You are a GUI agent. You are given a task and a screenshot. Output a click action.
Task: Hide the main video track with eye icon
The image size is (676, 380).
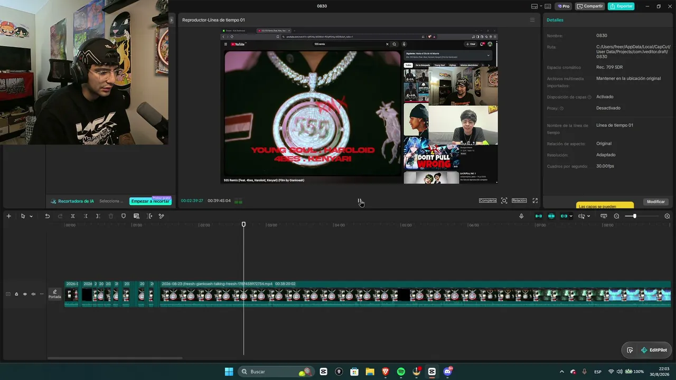click(x=25, y=294)
